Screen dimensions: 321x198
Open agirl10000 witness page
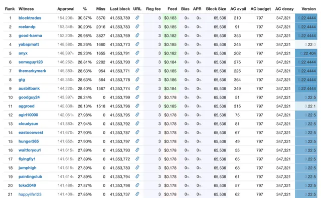(28, 115)
